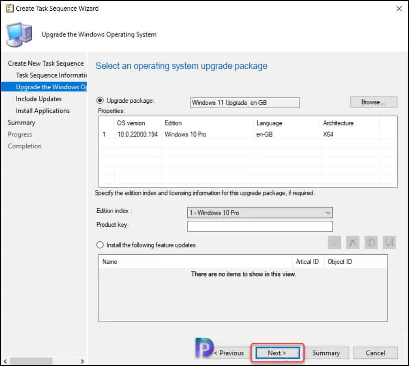This screenshot has width=409, height=366.
Task: Select Progress step in sidebar
Action: (x=20, y=134)
